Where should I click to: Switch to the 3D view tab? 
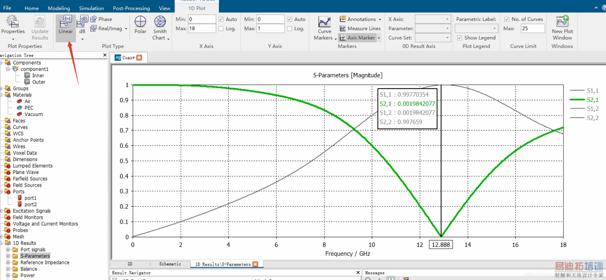click(x=130, y=264)
